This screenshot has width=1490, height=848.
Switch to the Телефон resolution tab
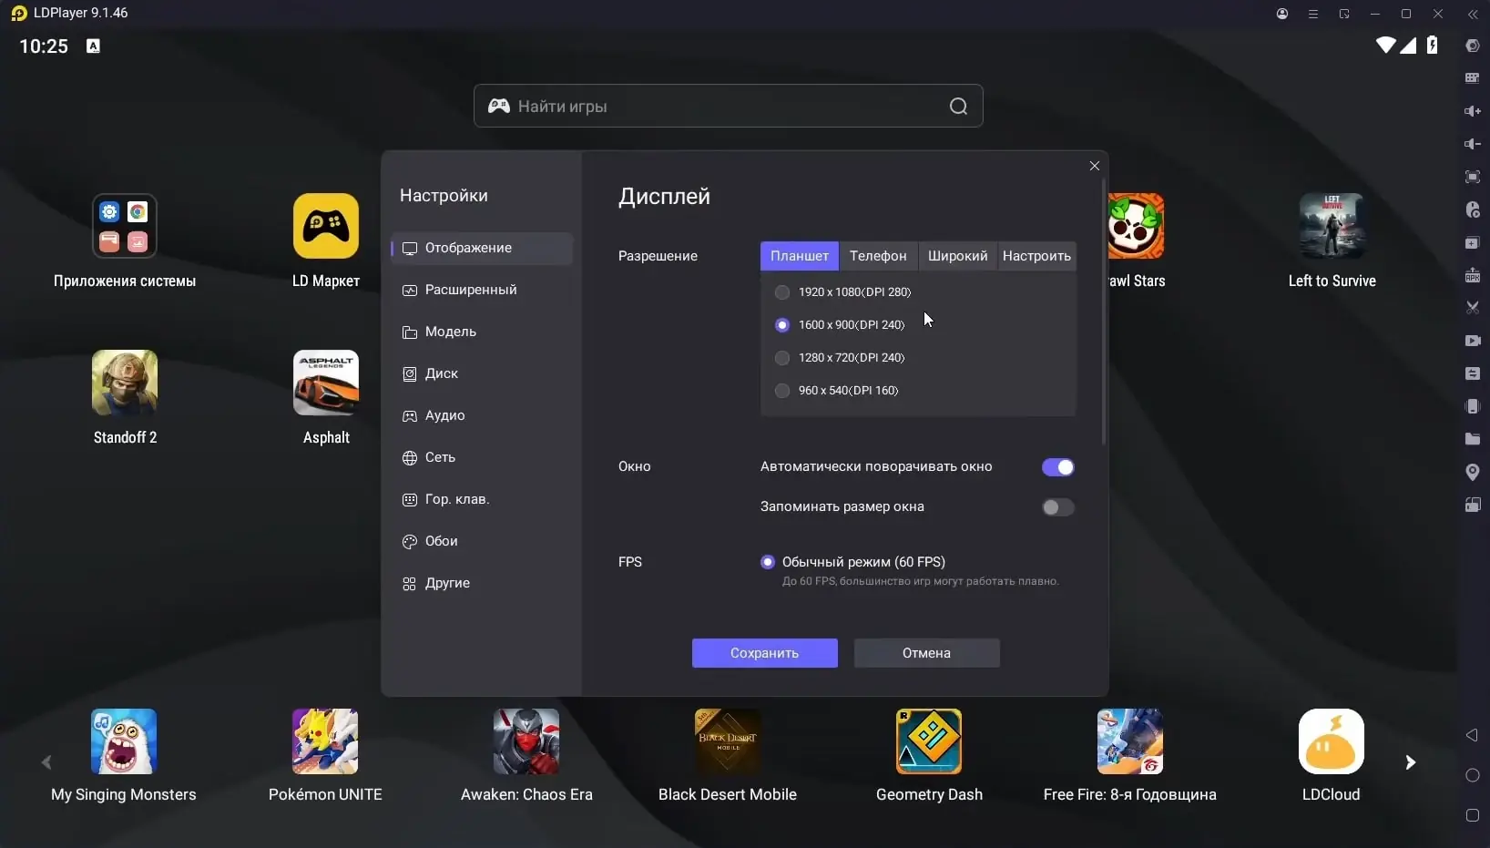coord(878,256)
